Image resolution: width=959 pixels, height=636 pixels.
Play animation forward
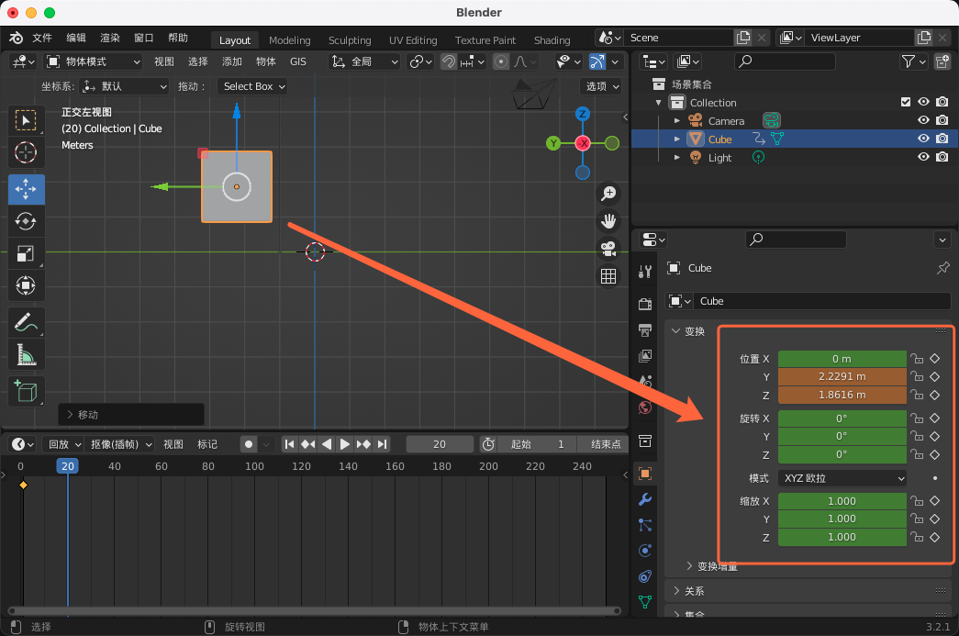pos(344,444)
